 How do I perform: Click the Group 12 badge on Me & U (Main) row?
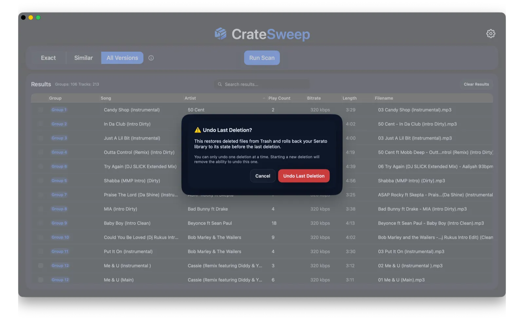pos(60,280)
